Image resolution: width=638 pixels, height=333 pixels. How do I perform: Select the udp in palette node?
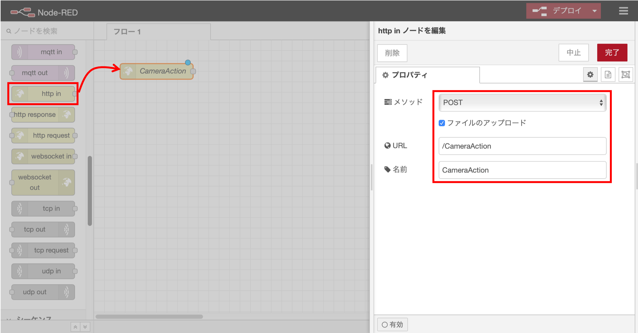(43, 271)
